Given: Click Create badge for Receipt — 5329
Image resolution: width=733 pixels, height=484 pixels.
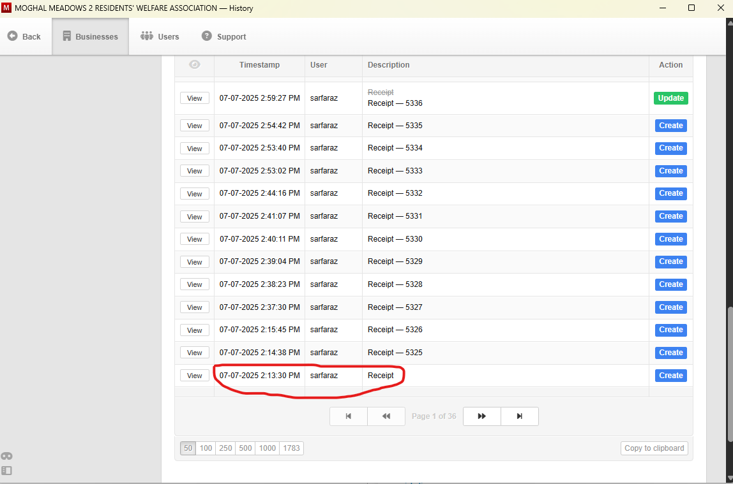Looking at the screenshot, I should [x=671, y=261].
